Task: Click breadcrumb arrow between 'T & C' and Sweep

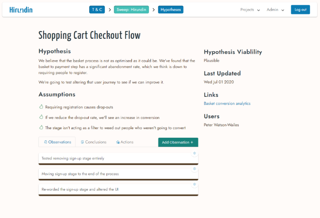Action: click(110, 9)
